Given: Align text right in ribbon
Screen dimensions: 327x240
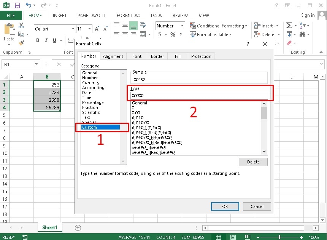Looking at the screenshot, I should [133, 34].
